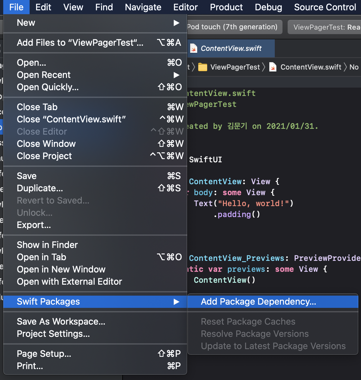Click the Swift file icon on the editor tab
The width and height of the screenshot is (361, 380).
point(193,48)
